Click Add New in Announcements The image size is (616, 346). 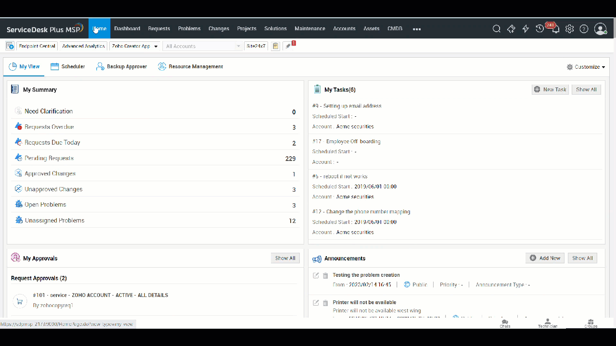click(x=545, y=258)
